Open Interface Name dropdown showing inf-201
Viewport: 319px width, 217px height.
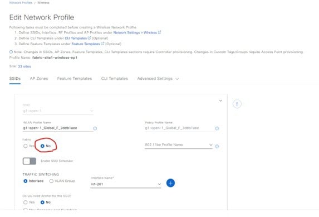click(x=126, y=184)
